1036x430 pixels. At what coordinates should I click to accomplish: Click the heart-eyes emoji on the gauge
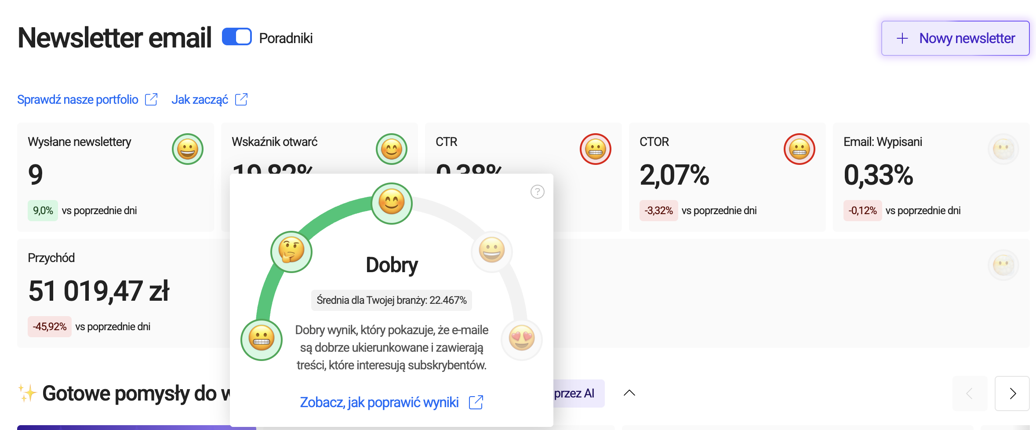pos(522,339)
